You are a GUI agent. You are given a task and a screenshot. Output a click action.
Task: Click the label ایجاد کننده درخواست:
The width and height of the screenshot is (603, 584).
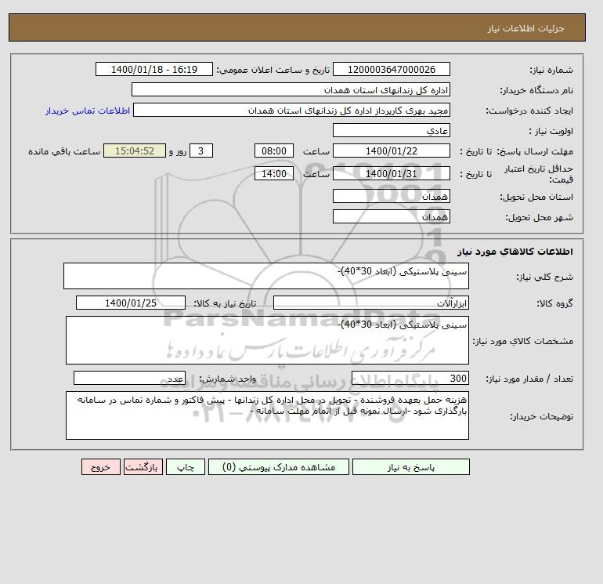tap(529, 111)
